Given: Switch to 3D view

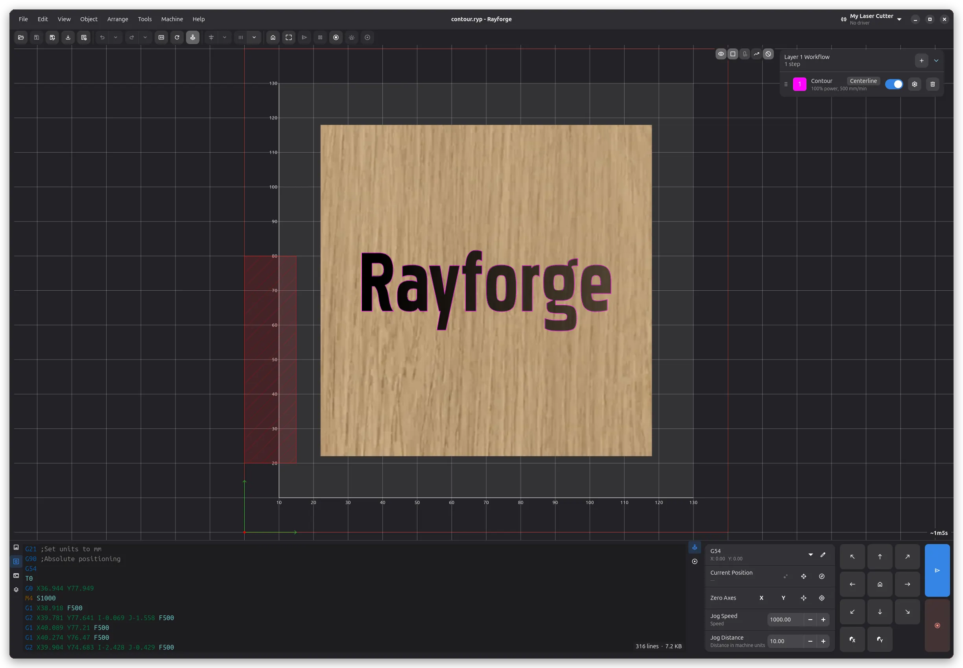Looking at the screenshot, I should point(161,37).
